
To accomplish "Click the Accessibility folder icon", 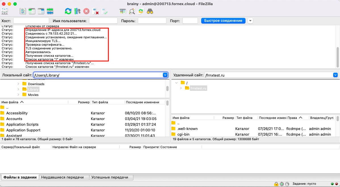I will pyautogui.click(x=2, y=113).
